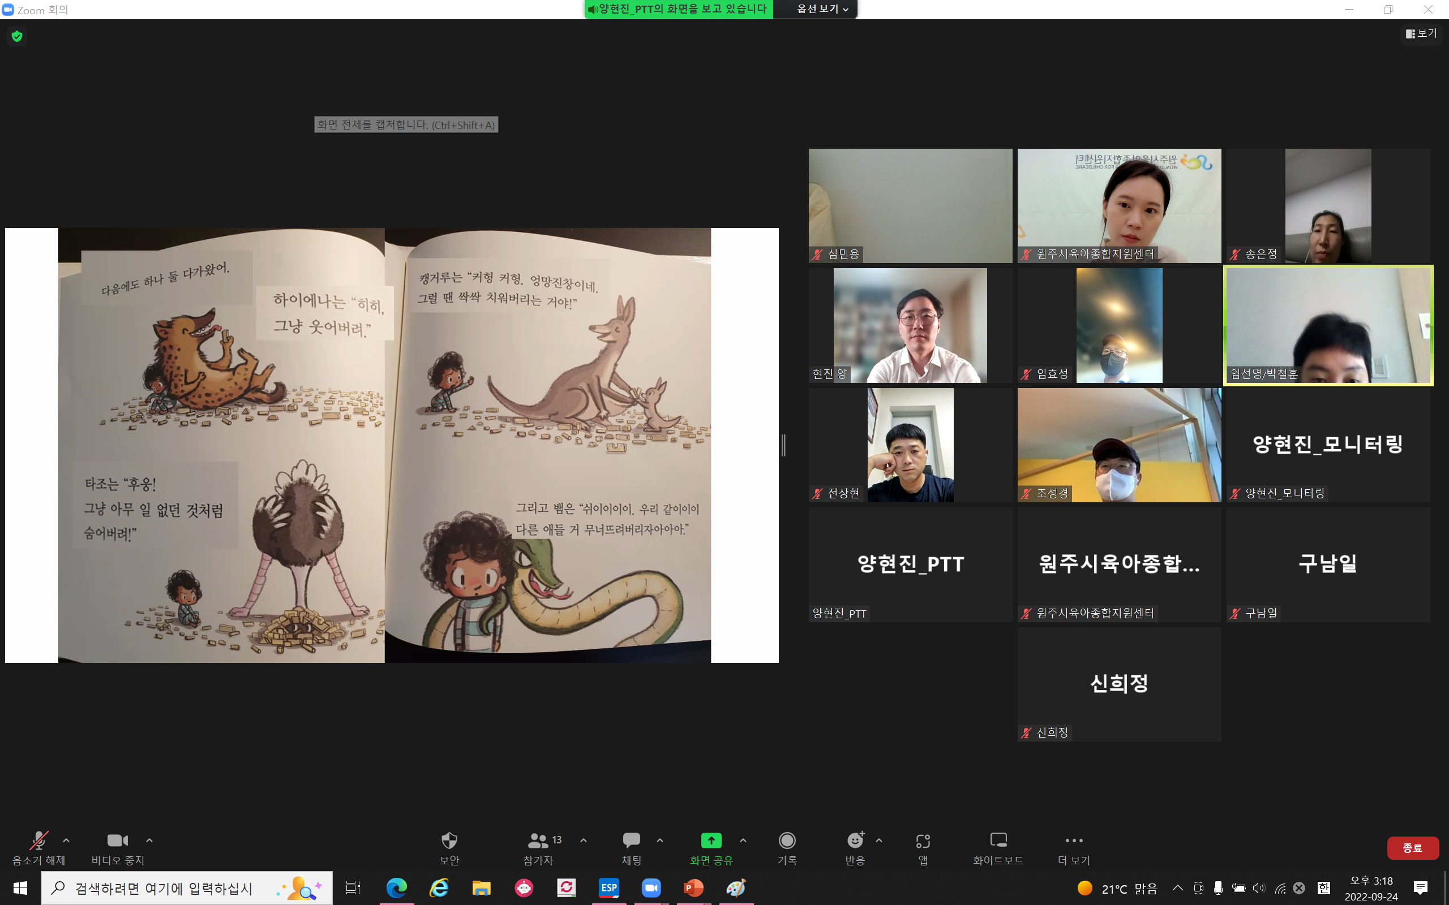Select 현진 양 participant video tile

tap(910, 326)
